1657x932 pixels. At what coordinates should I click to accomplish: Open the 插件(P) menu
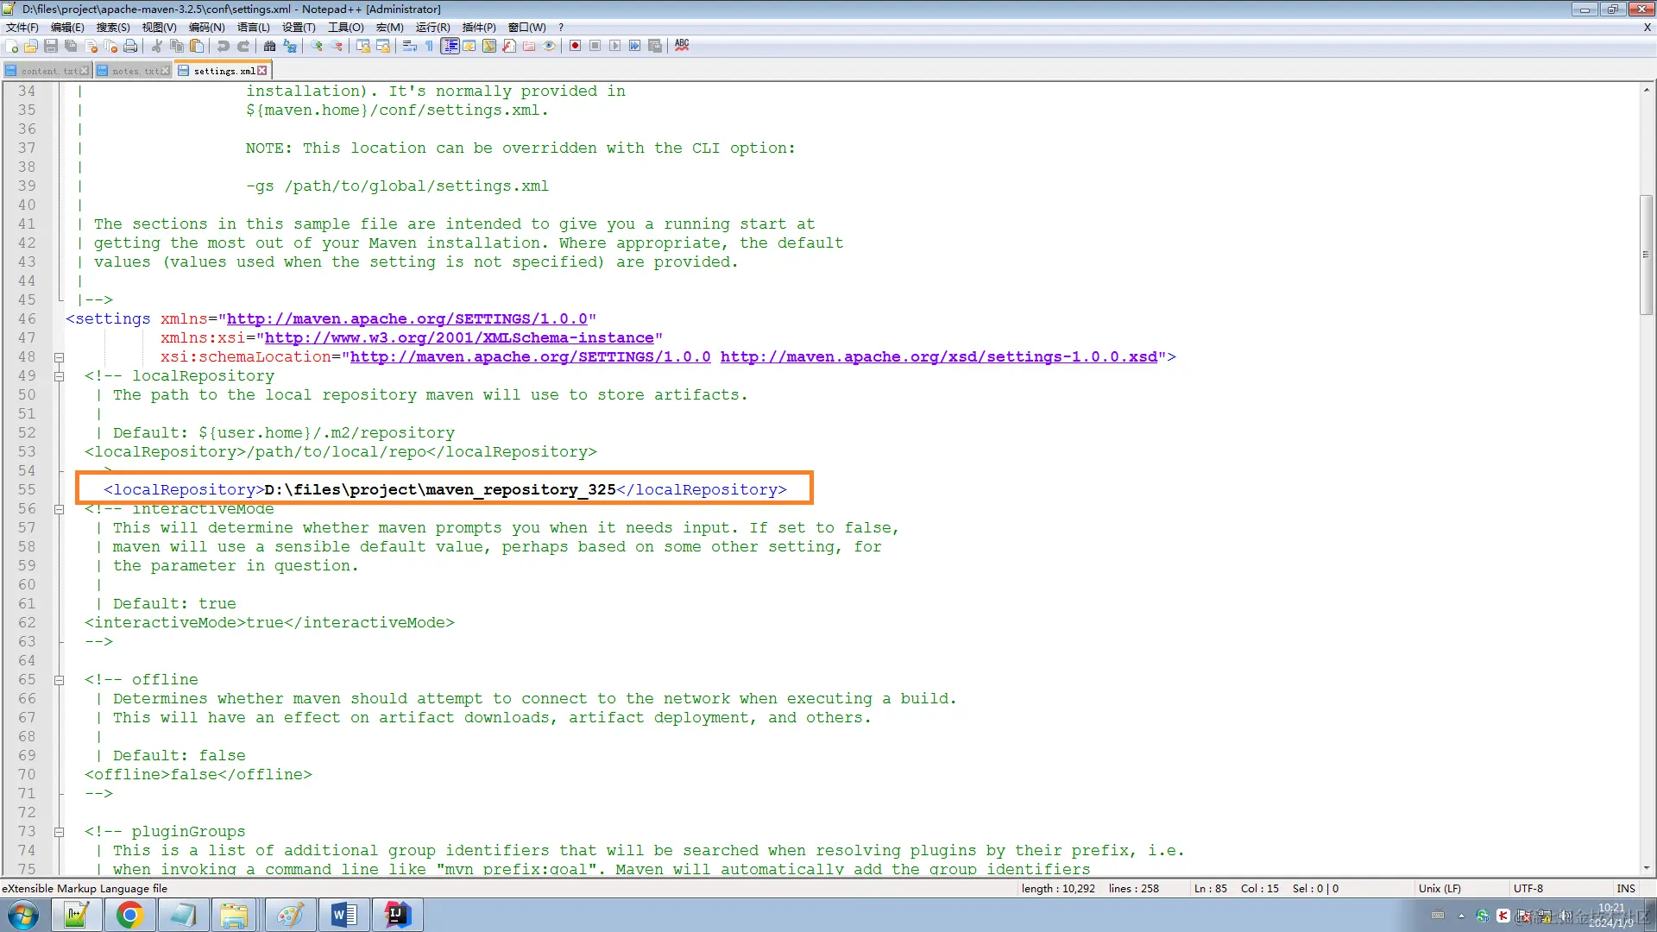click(478, 27)
